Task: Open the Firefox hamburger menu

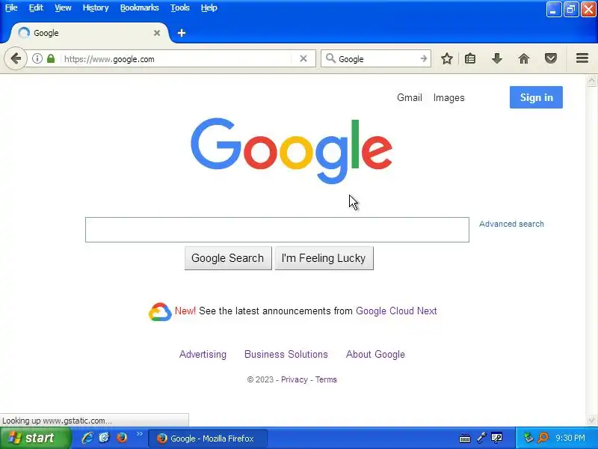Action: point(582,58)
